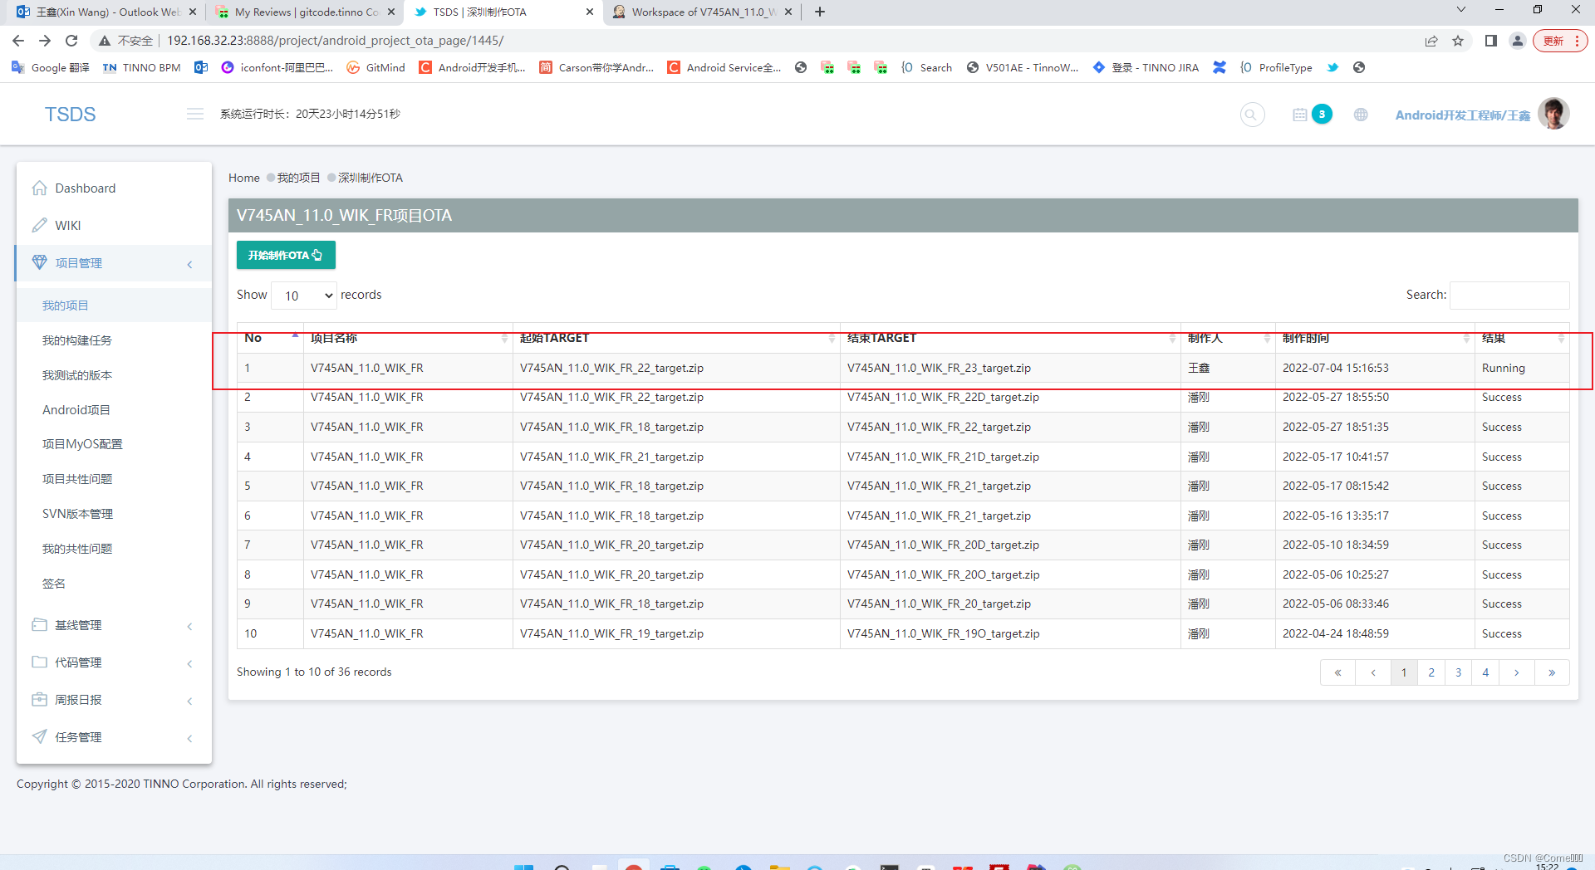Screen dimensions: 1595x870
Task: Open WIKI in the sidebar
Action: coord(114,226)
